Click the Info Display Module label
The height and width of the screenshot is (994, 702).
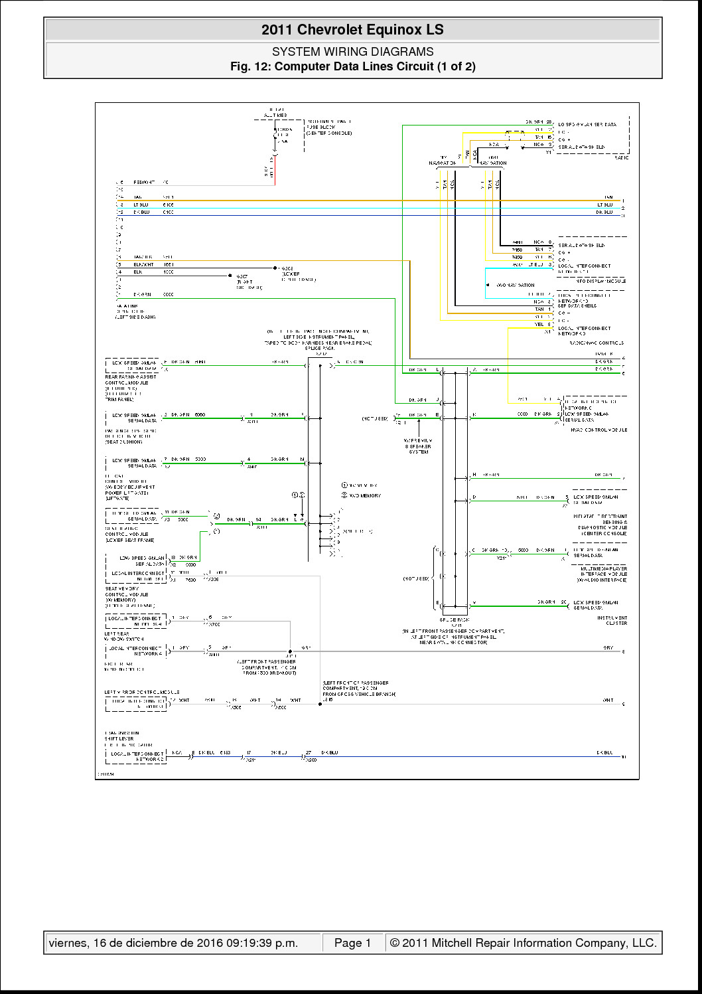[x=600, y=281]
